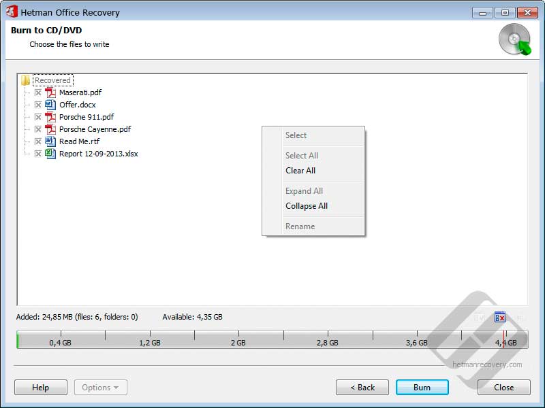Click the Help button
This screenshot has height=408, width=545.
[41, 387]
